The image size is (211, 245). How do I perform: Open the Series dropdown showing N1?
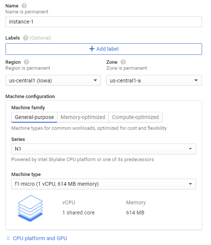point(103,149)
